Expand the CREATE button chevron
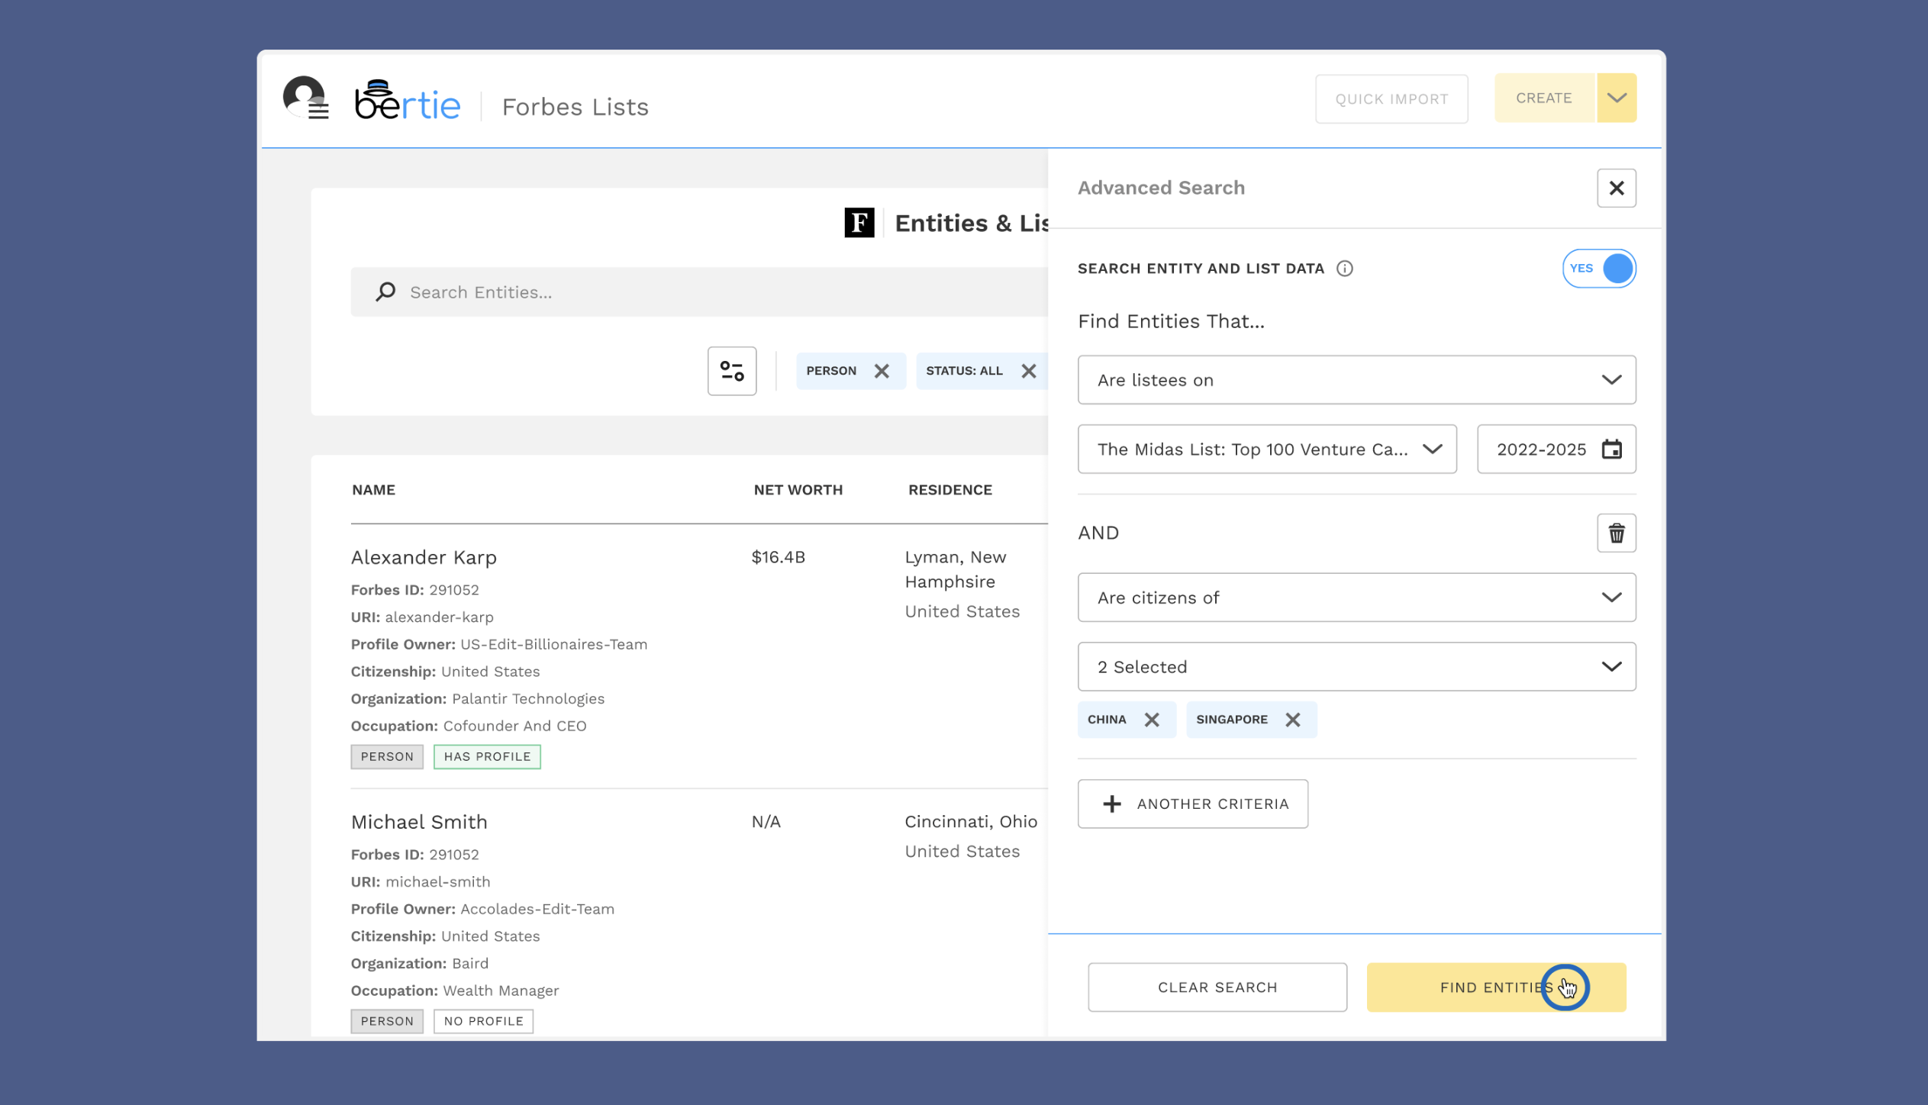Screen dimensions: 1928x1105 click(1616, 98)
